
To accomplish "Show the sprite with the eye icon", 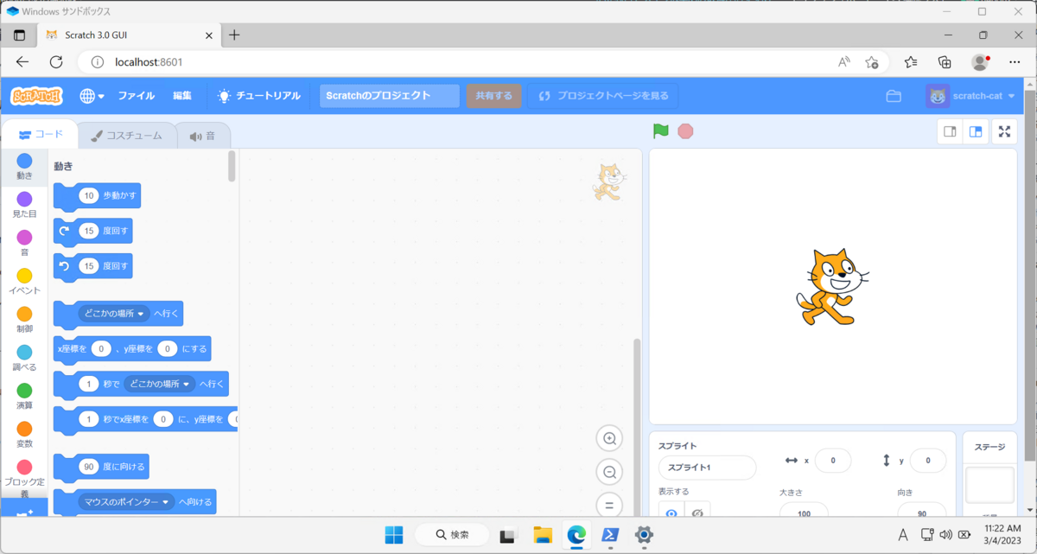I will [671, 512].
